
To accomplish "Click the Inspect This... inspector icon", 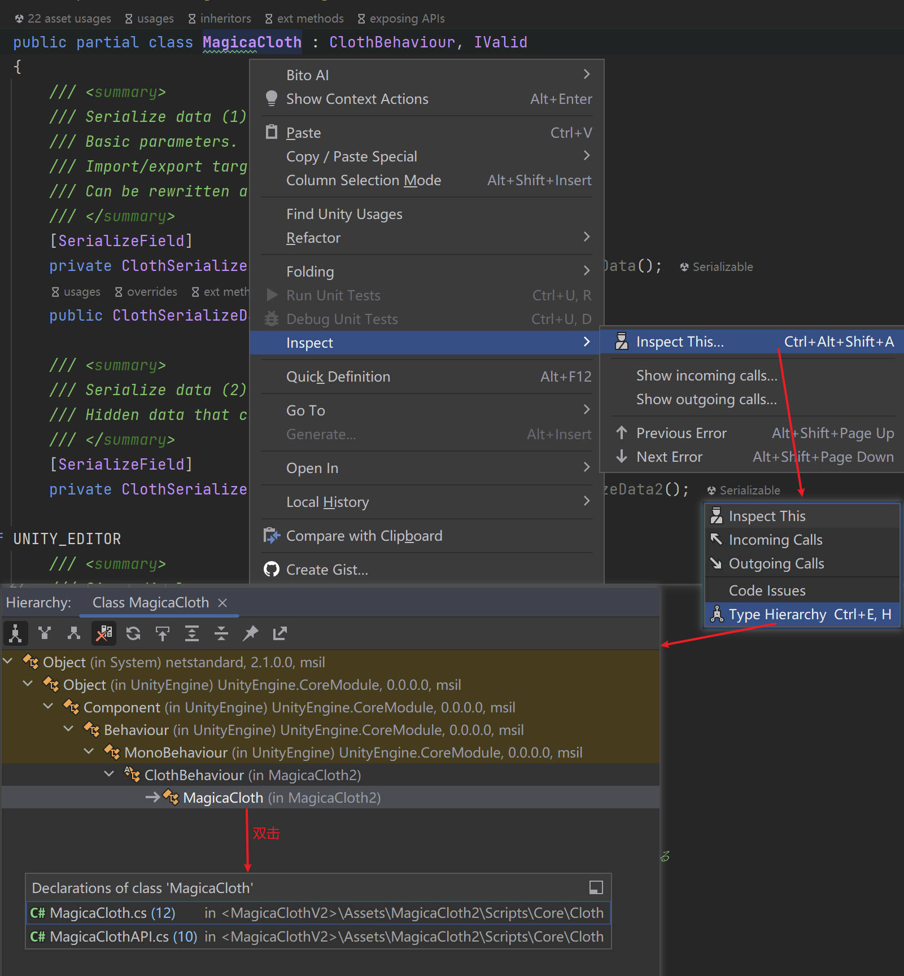I will [x=622, y=341].
